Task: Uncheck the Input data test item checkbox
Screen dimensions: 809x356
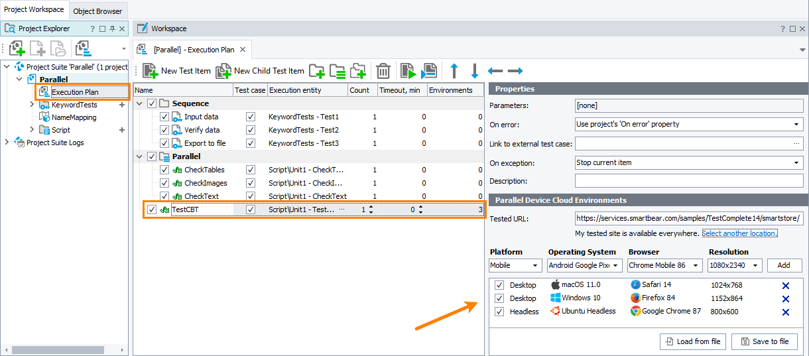Action: [x=164, y=117]
